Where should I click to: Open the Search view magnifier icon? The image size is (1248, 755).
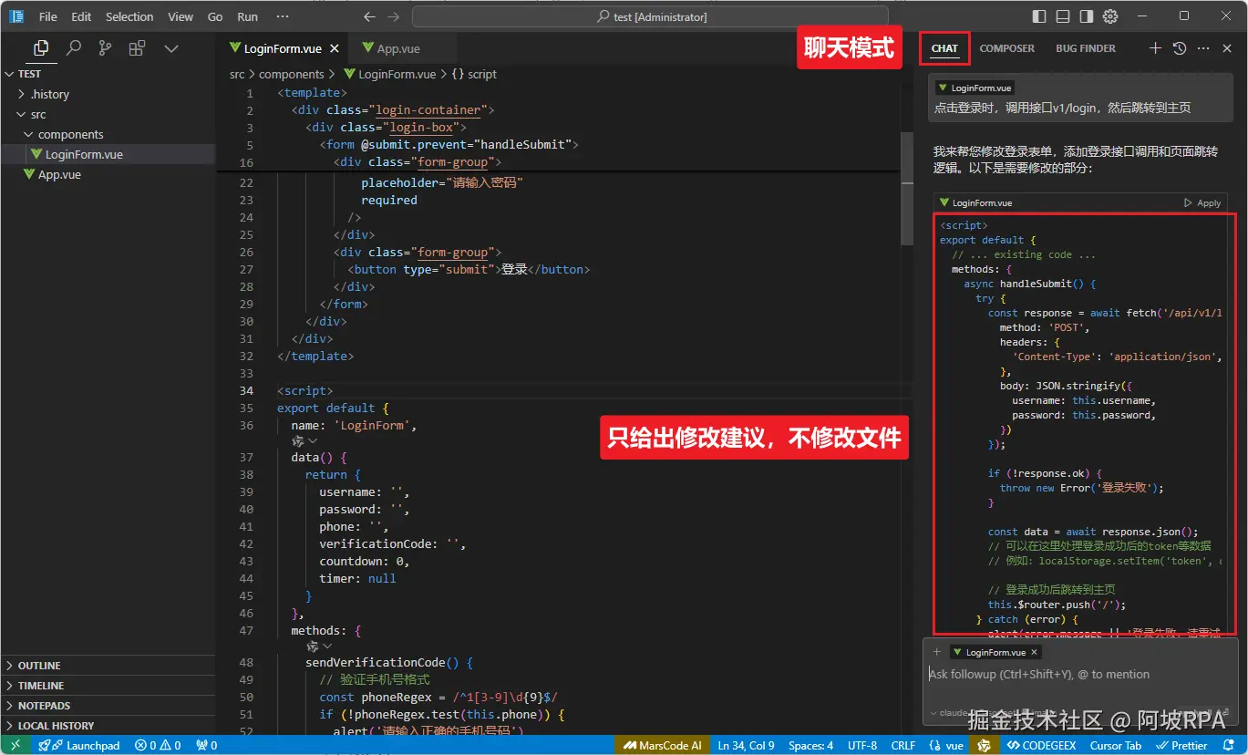click(74, 48)
